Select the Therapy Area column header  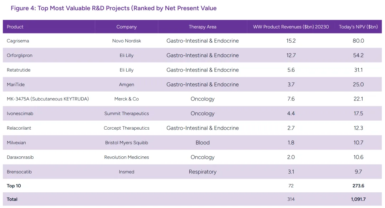click(x=202, y=27)
